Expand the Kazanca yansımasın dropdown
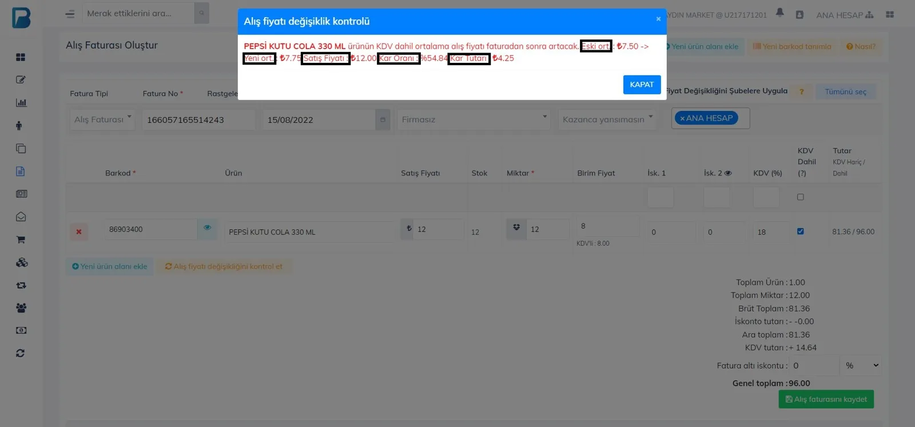The height and width of the screenshot is (427, 915). click(607, 119)
